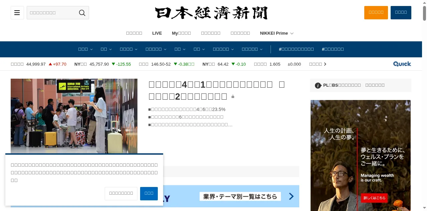Click the dark blue header button

pyautogui.click(x=401, y=13)
